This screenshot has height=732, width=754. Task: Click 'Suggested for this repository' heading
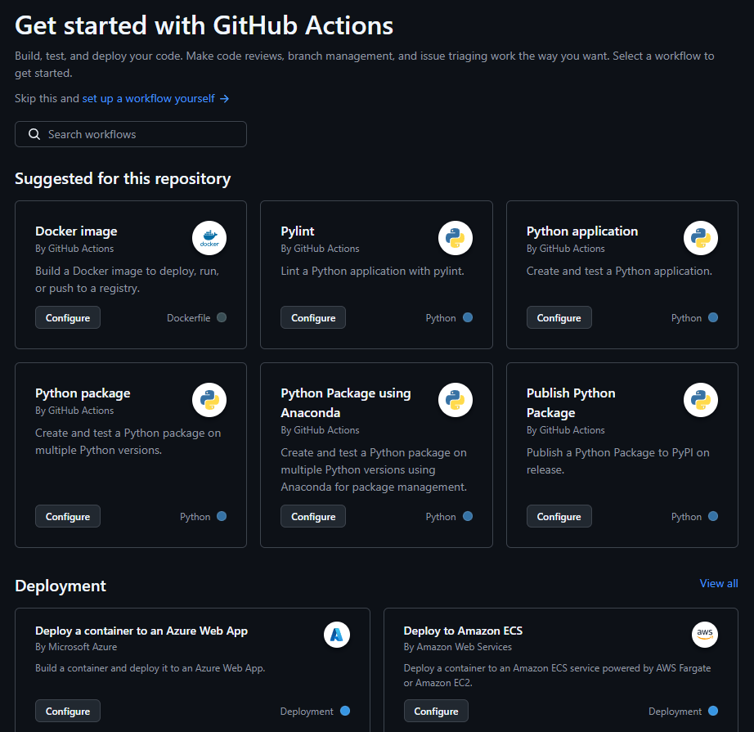point(123,179)
